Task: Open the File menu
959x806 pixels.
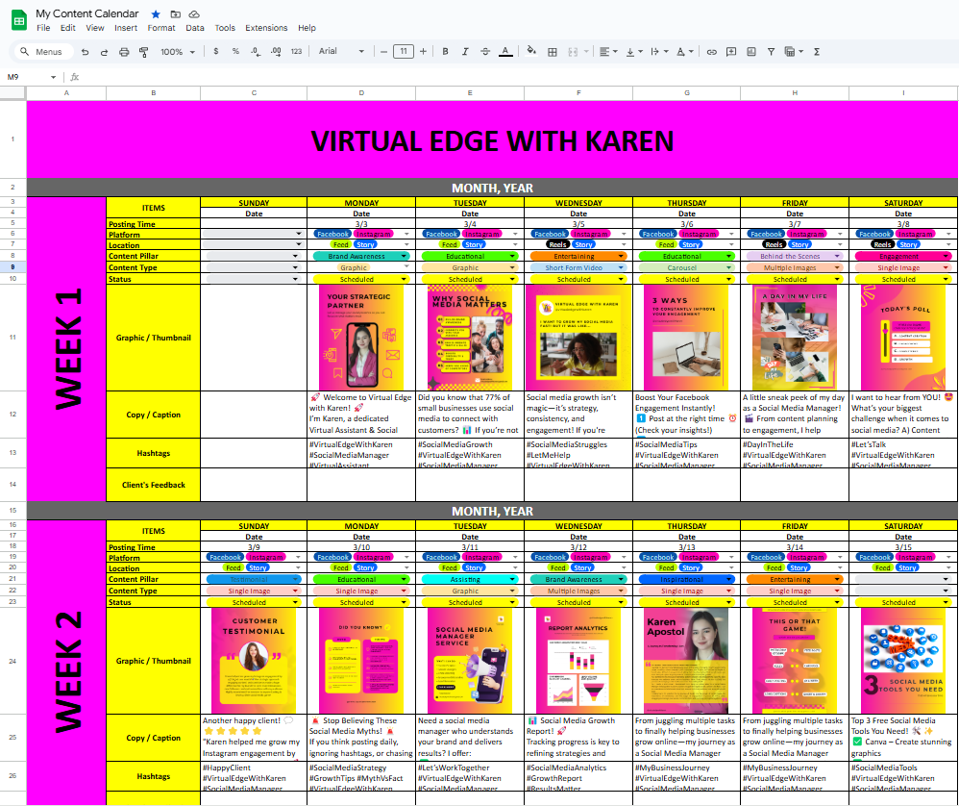Action: (x=43, y=28)
